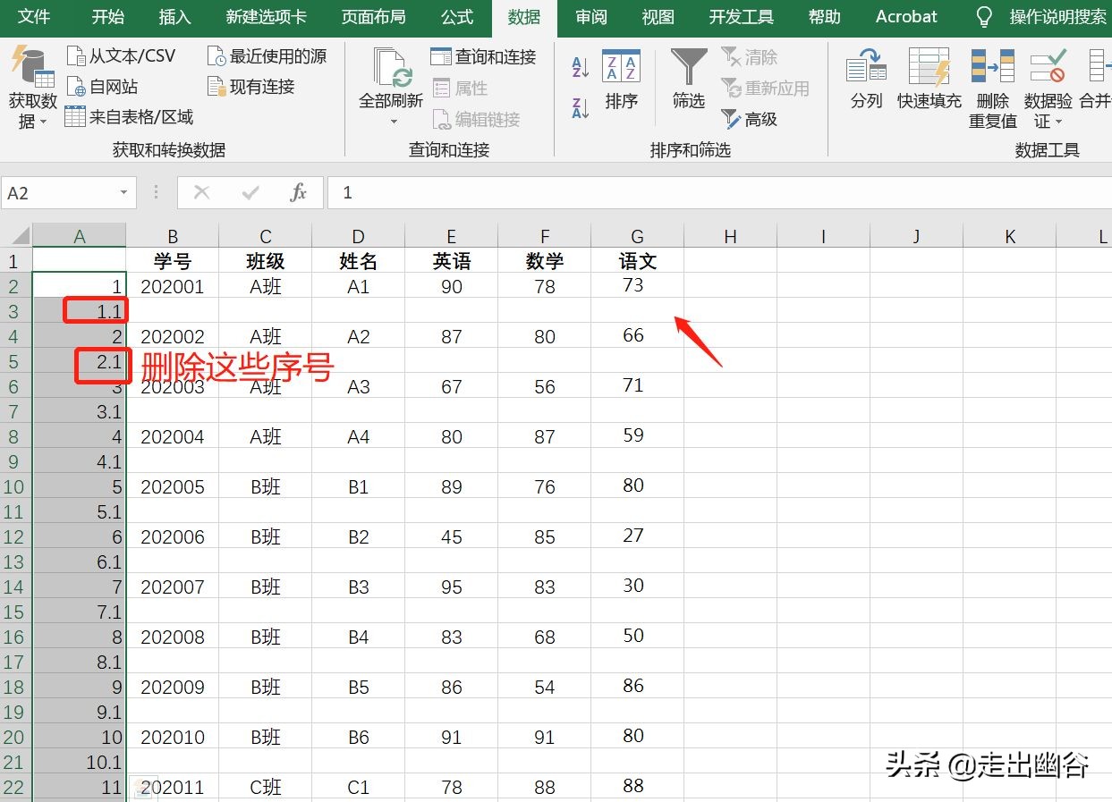Expand the 数据验证 dropdown arrow

click(1059, 122)
